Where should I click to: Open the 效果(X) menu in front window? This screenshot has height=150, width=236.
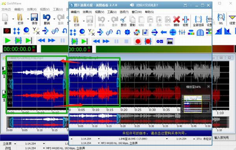tap(87, 12)
